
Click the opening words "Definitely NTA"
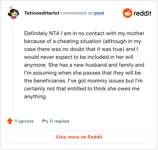42,34
